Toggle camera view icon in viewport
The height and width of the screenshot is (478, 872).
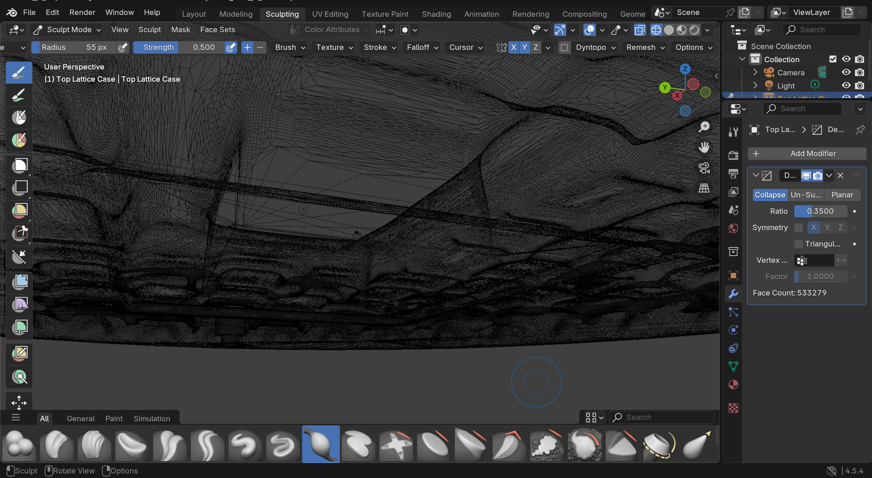[704, 168]
